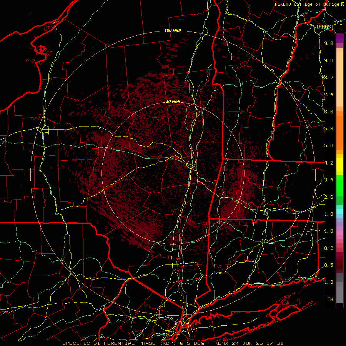Click the 5.0 legend value

[329, 146]
